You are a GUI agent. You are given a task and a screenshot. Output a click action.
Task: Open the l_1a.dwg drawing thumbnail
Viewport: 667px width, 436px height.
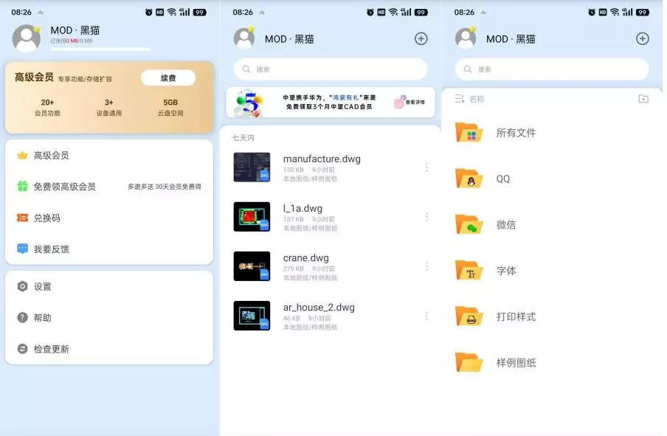click(x=252, y=217)
